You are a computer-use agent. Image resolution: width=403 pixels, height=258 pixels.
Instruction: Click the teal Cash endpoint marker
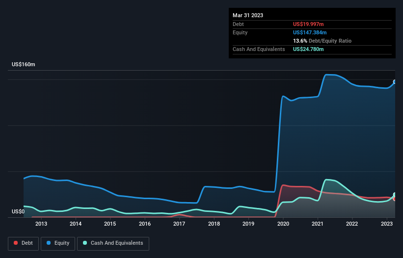point(395,195)
